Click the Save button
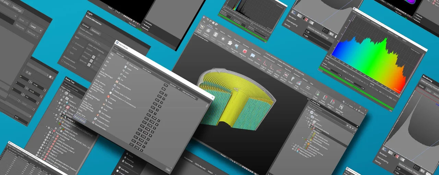Screen dimensions: 439x175 click(x=23, y=20)
